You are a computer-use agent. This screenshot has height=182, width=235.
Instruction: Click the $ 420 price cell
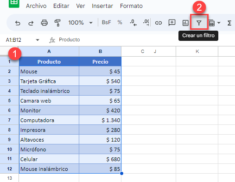100,110
